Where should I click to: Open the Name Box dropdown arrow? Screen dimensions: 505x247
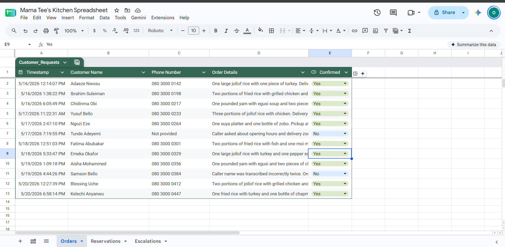30,44
